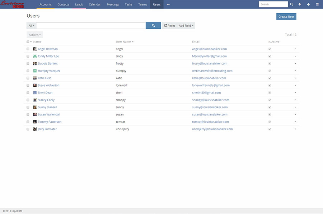Check the select-all checkbox in header
The height and width of the screenshot is (214, 323).
[x=28, y=42]
